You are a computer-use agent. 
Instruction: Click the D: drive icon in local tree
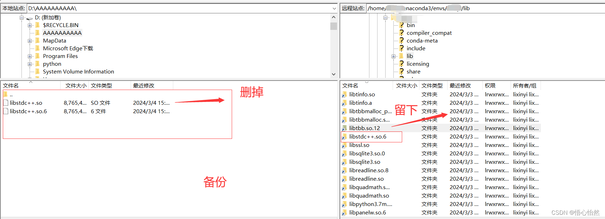[x=30, y=18]
